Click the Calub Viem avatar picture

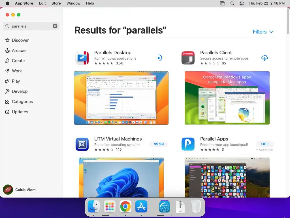8,190
